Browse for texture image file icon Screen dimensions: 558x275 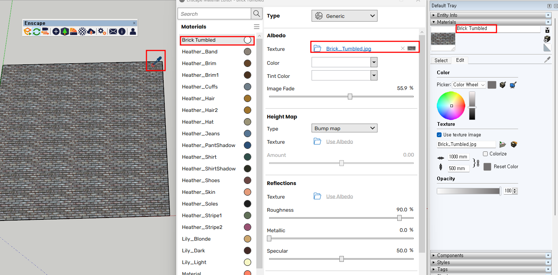[503, 144]
